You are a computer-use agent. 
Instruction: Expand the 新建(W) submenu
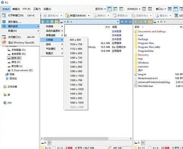pyautogui.click(x=21, y=31)
